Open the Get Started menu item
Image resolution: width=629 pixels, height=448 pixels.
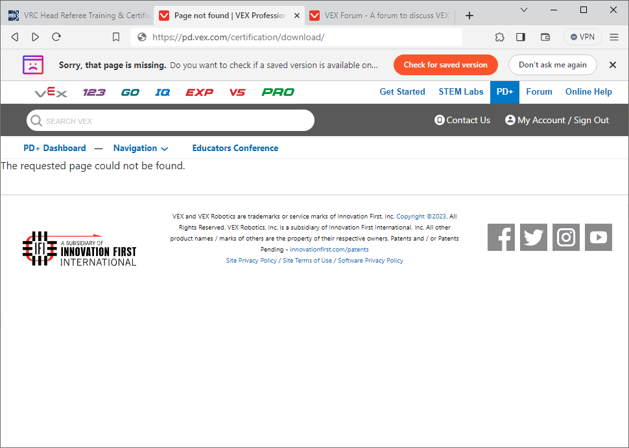(x=402, y=92)
